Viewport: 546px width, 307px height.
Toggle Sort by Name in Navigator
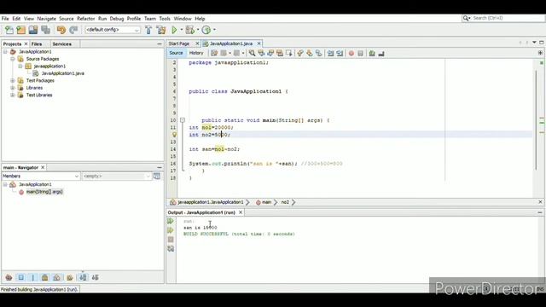83,277
